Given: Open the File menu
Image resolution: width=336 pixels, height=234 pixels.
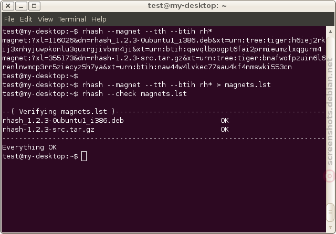Looking at the screenshot, I should 9,19.
